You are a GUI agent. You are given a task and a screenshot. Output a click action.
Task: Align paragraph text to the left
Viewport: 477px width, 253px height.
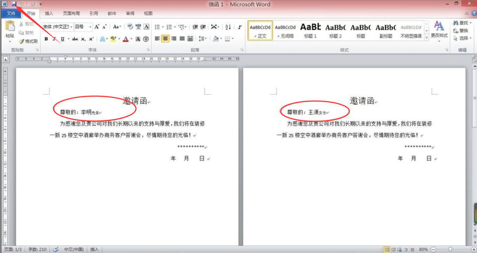157,39
